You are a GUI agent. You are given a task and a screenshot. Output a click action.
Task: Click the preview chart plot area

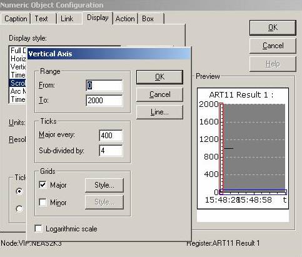pos(254,147)
